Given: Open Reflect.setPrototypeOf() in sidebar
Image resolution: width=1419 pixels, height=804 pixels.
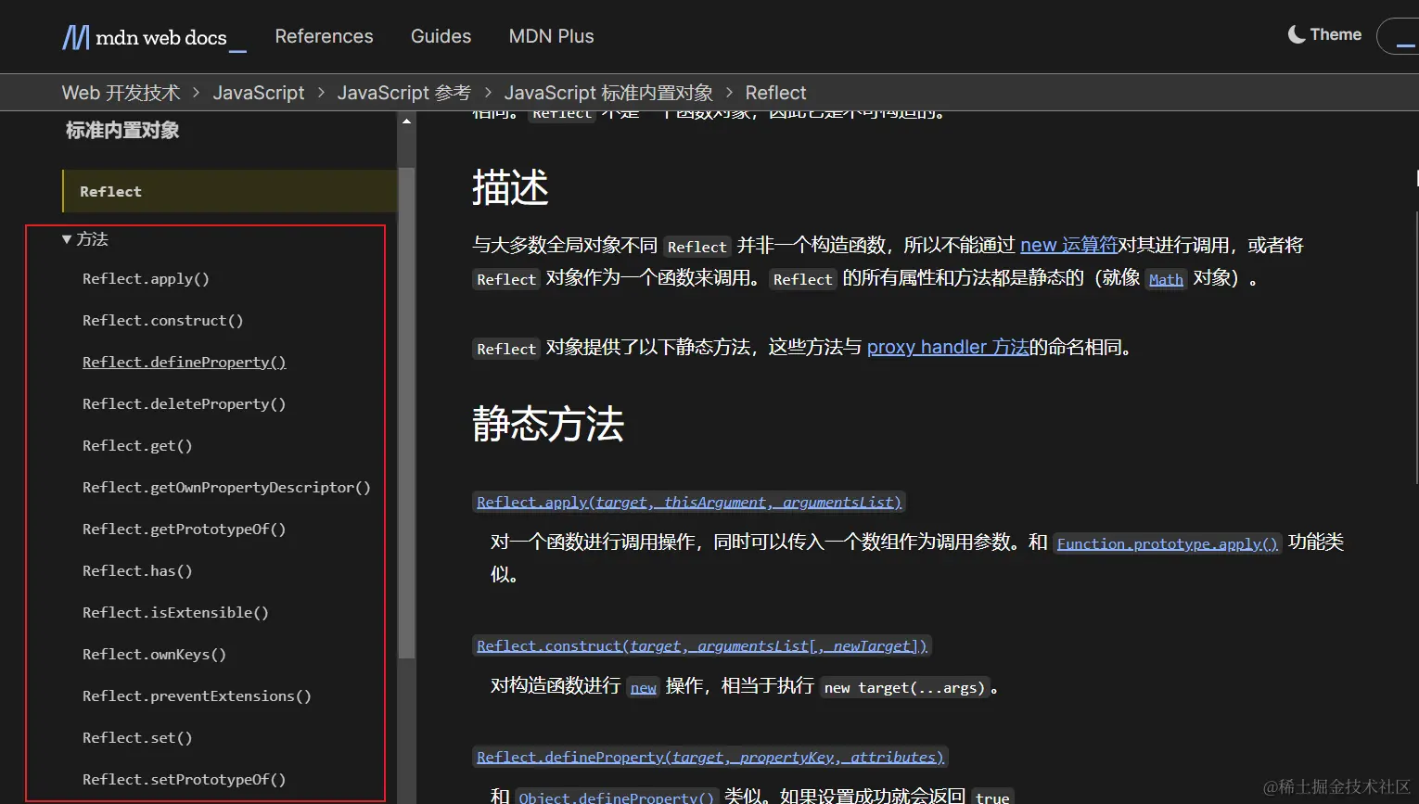Looking at the screenshot, I should 184,780.
